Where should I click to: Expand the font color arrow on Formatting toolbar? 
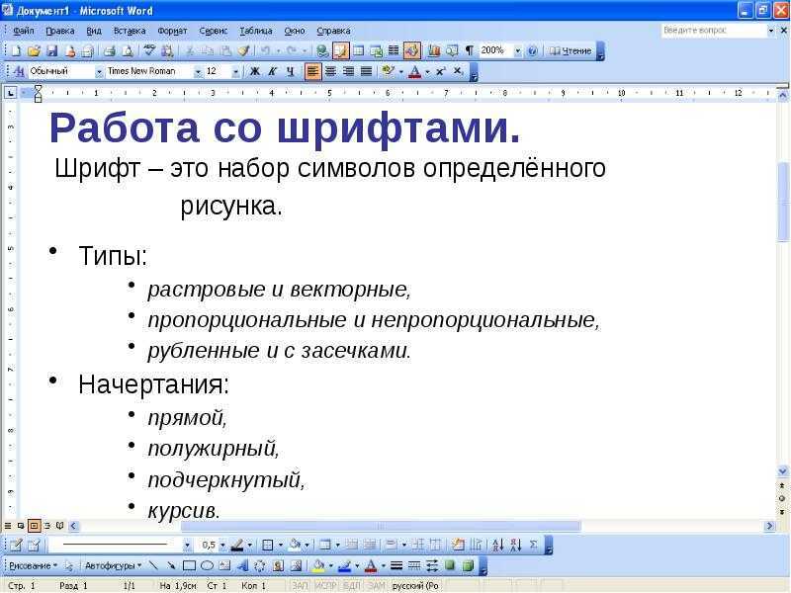(427, 71)
